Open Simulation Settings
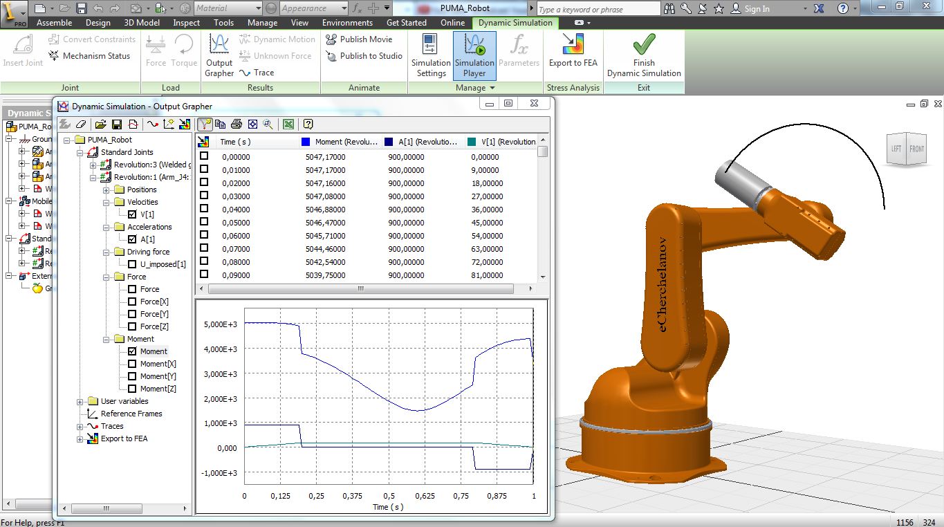944x527 pixels. 431,55
